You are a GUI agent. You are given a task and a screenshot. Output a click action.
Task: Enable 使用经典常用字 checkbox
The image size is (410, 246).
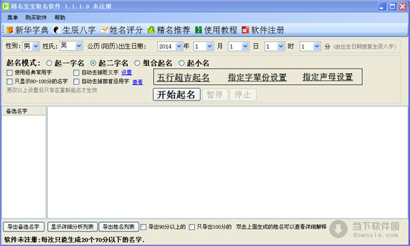tap(10, 72)
